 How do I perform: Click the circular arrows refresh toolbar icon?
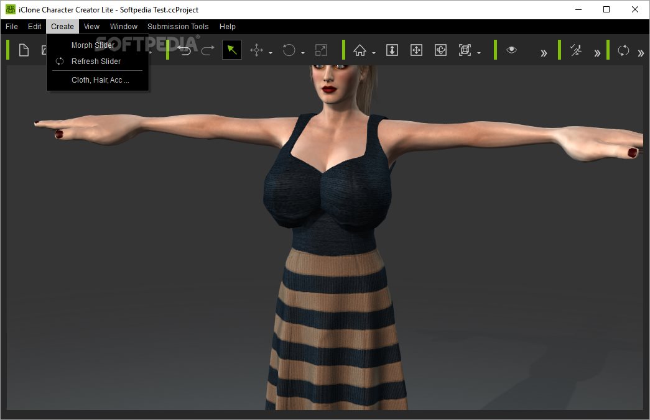pos(623,50)
